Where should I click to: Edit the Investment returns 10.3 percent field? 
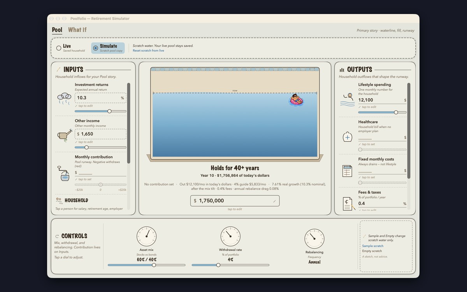(100, 98)
